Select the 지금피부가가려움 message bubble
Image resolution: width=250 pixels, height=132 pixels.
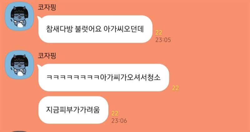coord(73,110)
